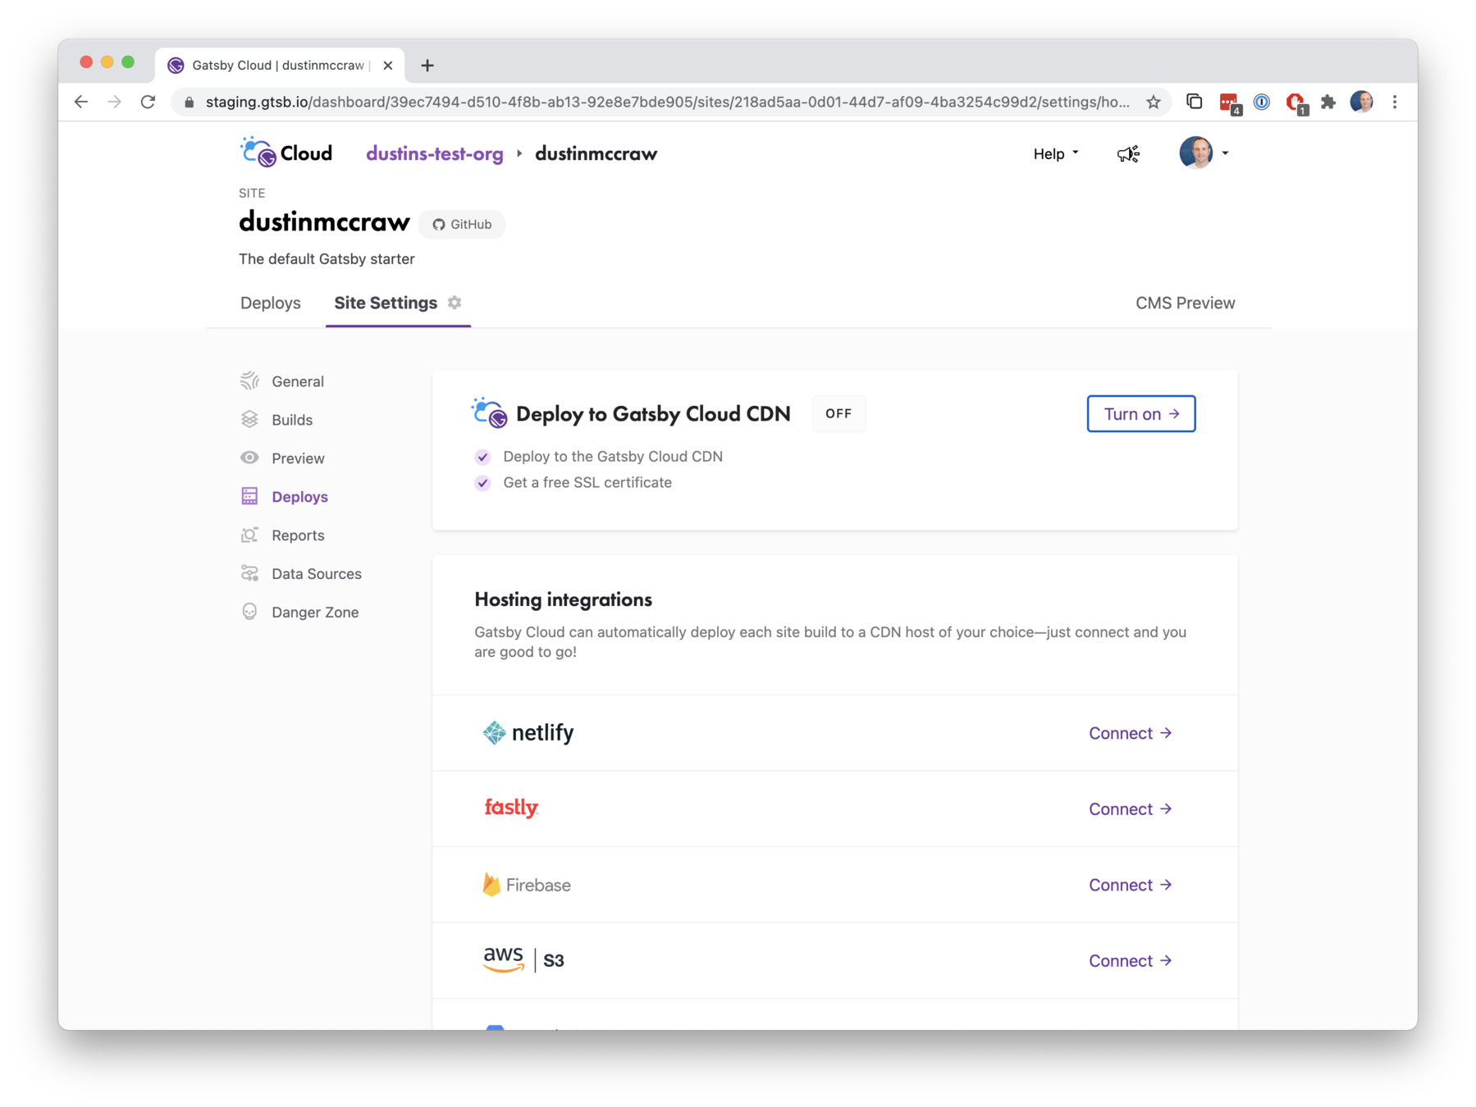
Task: Go to dustins-test-org breadcrumb
Action: (435, 153)
